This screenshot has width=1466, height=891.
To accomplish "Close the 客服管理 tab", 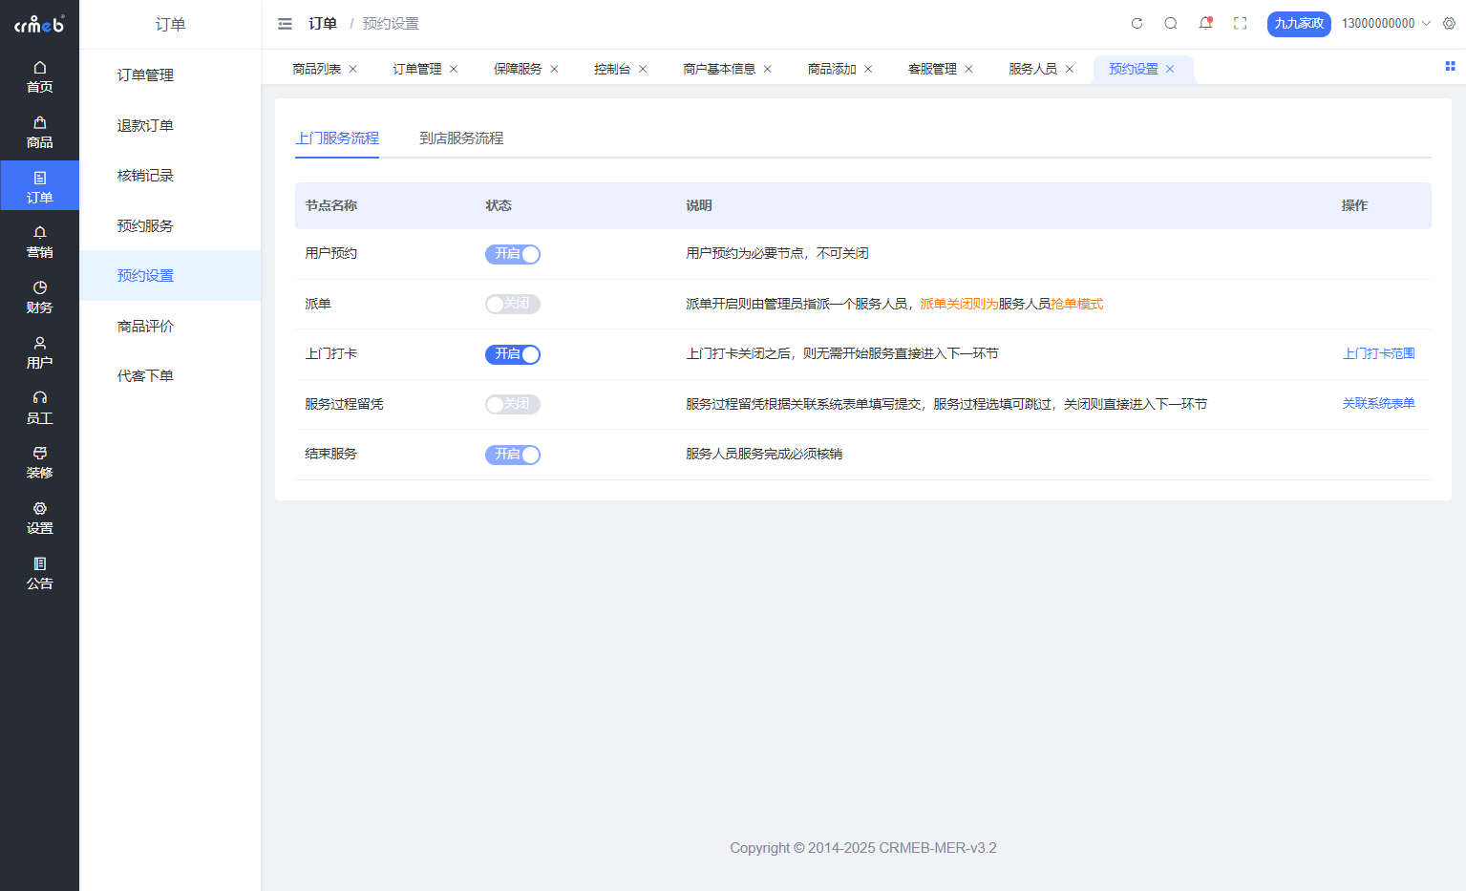I will 968,69.
